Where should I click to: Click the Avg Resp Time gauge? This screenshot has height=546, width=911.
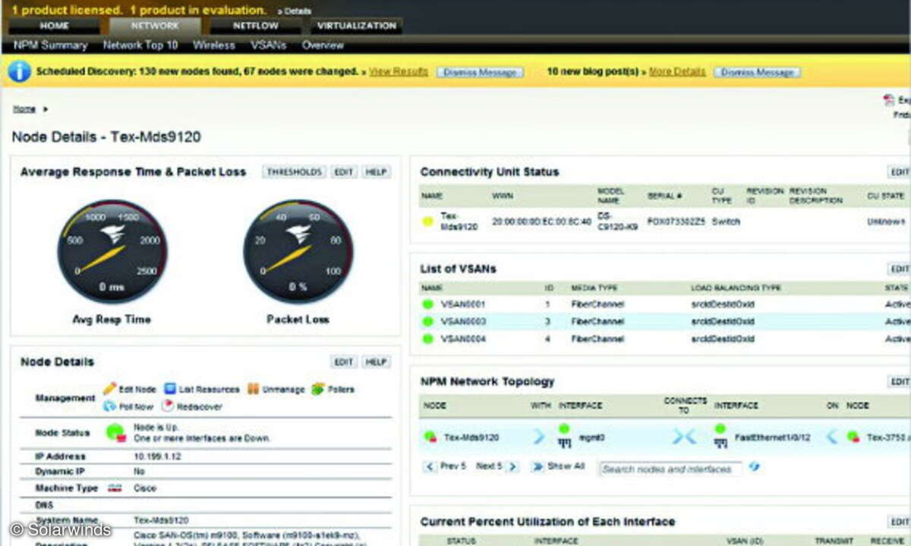click(x=112, y=251)
